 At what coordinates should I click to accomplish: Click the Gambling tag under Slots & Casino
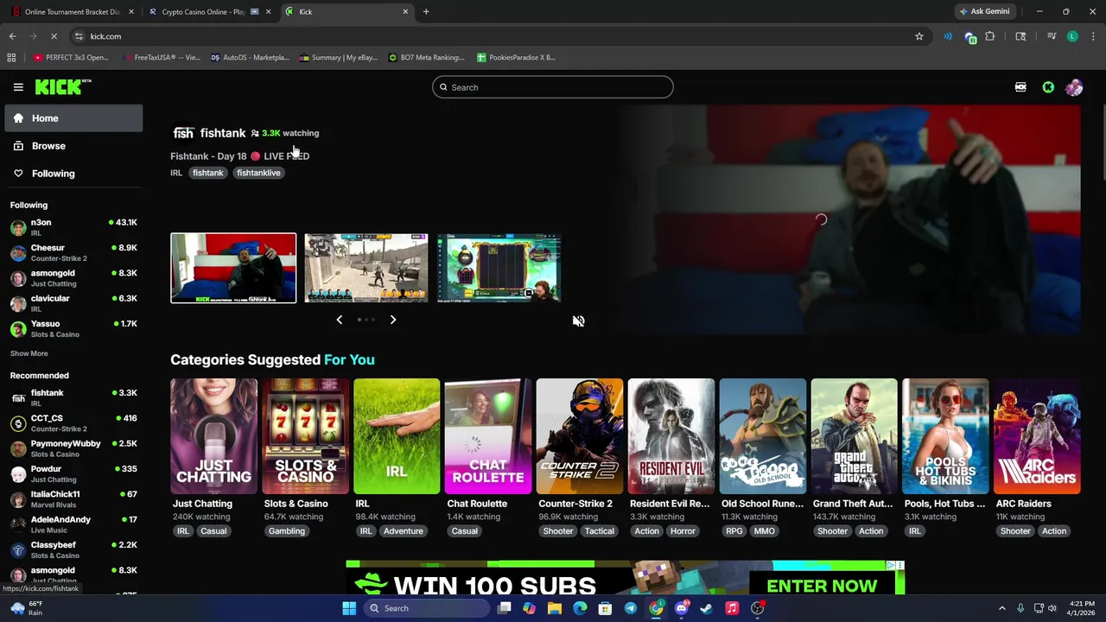click(x=287, y=531)
